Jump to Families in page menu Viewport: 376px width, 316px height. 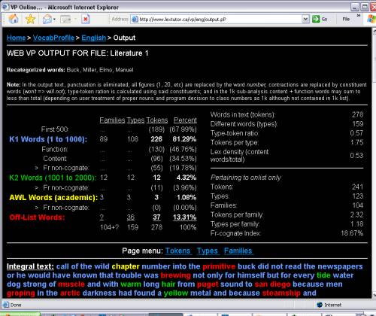pyautogui.click(x=238, y=251)
